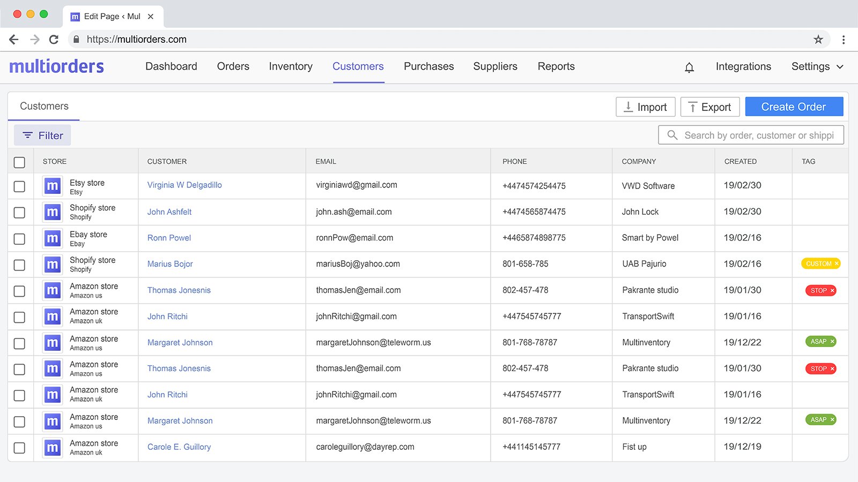
Task: Click the Create Order button
Action: [794, 107]
